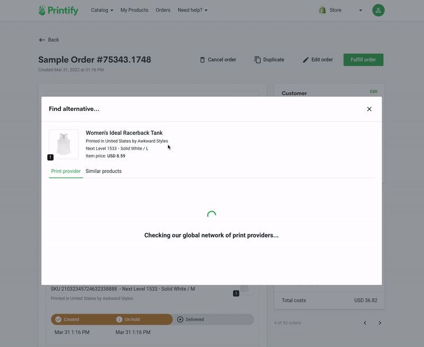Click the Cancel order trash icon

point(202,60)
